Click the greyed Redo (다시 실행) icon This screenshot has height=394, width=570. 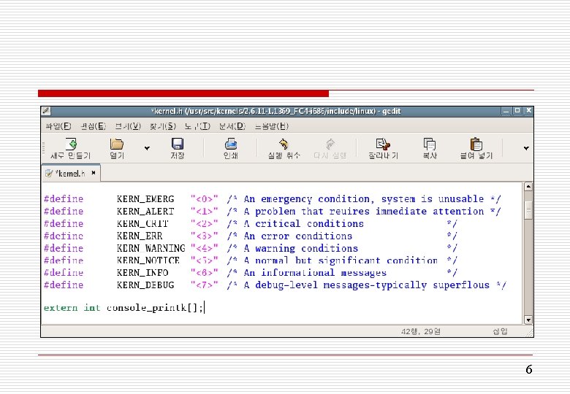point(330,144)
